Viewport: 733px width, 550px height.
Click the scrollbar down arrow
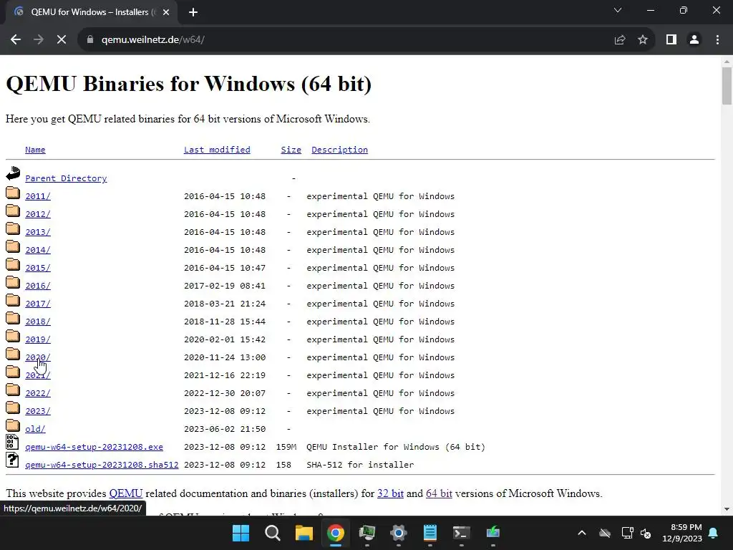[x=727, y=509]
